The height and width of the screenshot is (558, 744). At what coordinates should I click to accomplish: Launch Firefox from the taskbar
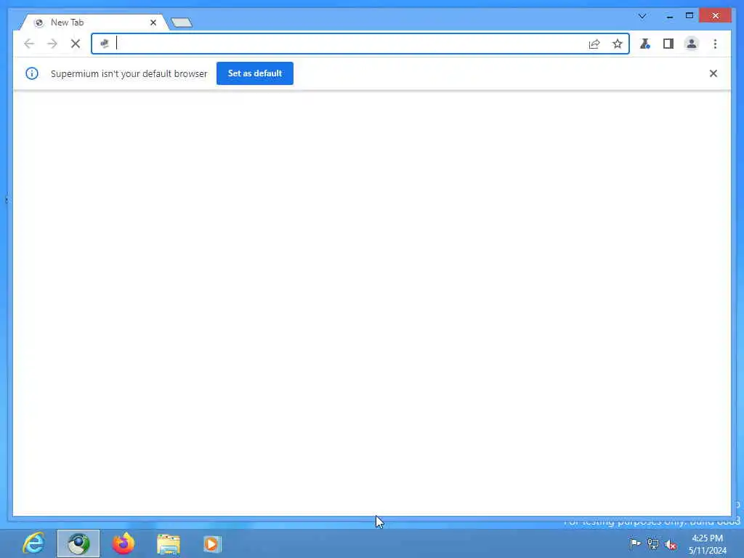point(124,543)
